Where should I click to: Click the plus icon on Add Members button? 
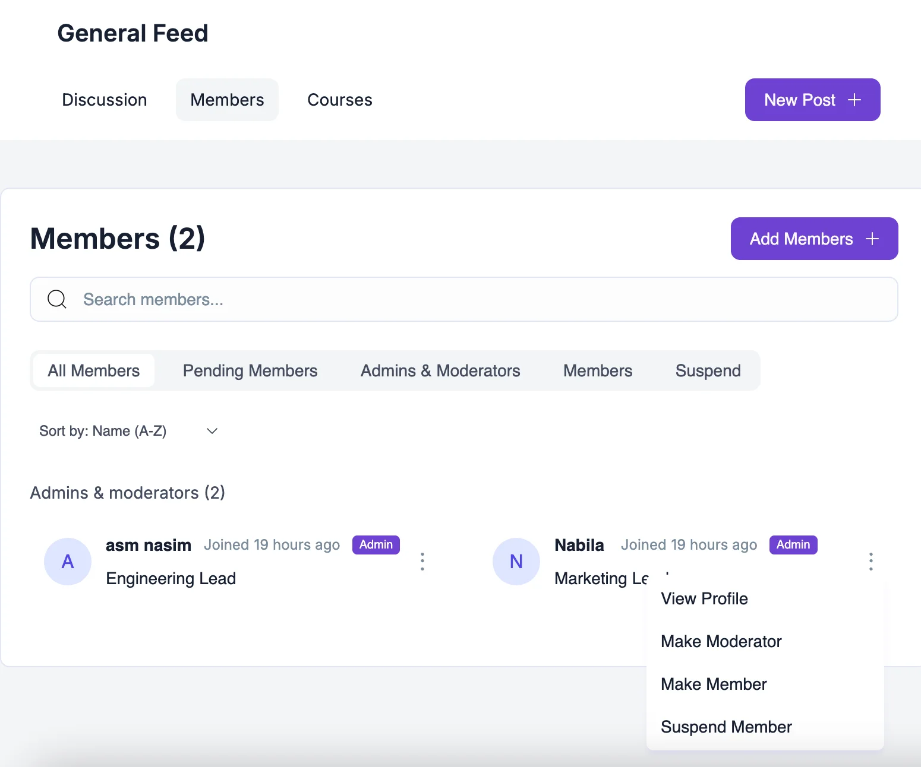[872, 239]
